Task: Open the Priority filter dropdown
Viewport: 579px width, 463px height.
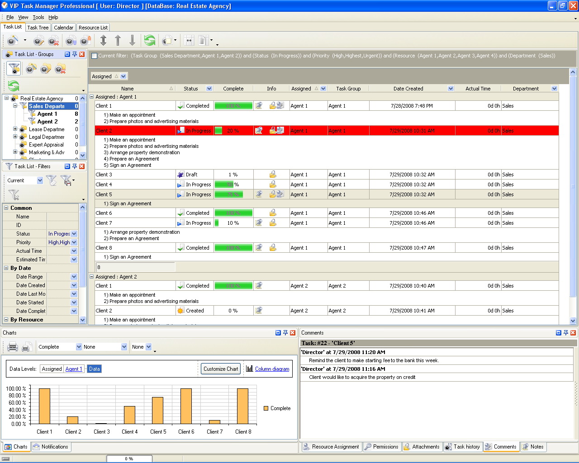Action: click(x=74, y=242)
